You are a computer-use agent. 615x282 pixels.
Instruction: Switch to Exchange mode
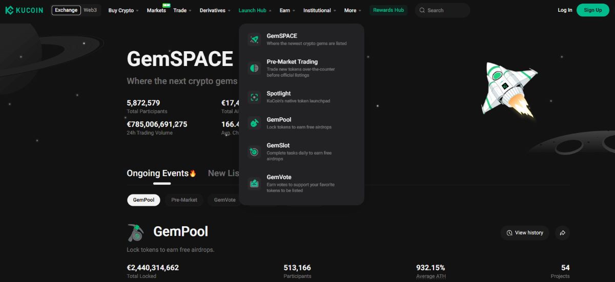pos(66,10)
